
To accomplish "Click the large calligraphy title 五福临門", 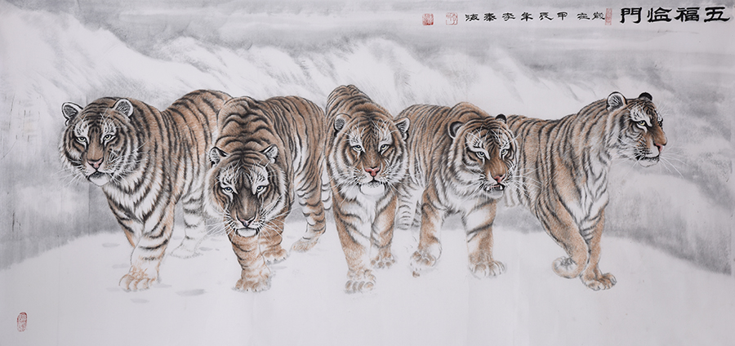I will (675, 16).
